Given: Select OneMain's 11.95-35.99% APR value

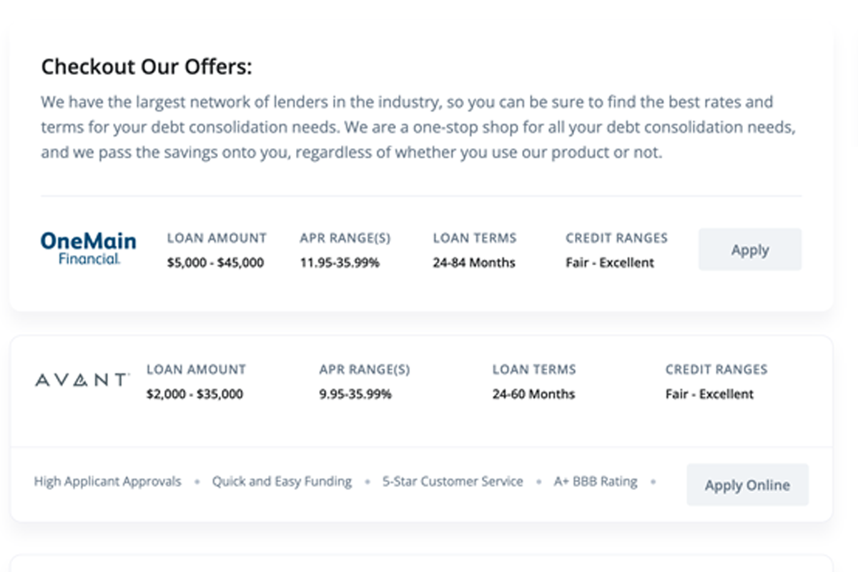Looking at the screenshot, I should click(340, 262).
